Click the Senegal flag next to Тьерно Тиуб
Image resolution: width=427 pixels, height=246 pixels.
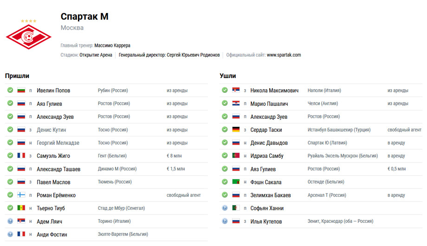tap(21, 208)
